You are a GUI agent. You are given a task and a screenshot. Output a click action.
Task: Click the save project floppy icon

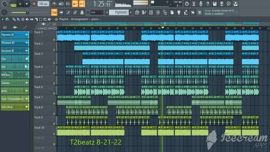tap(215, 4)
